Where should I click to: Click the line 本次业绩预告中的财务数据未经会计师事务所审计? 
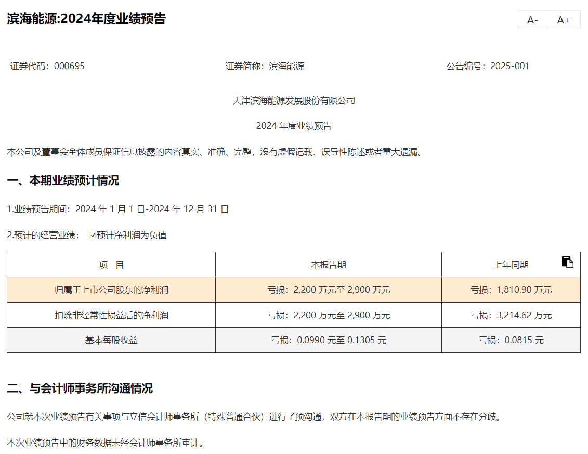point(106,443)
